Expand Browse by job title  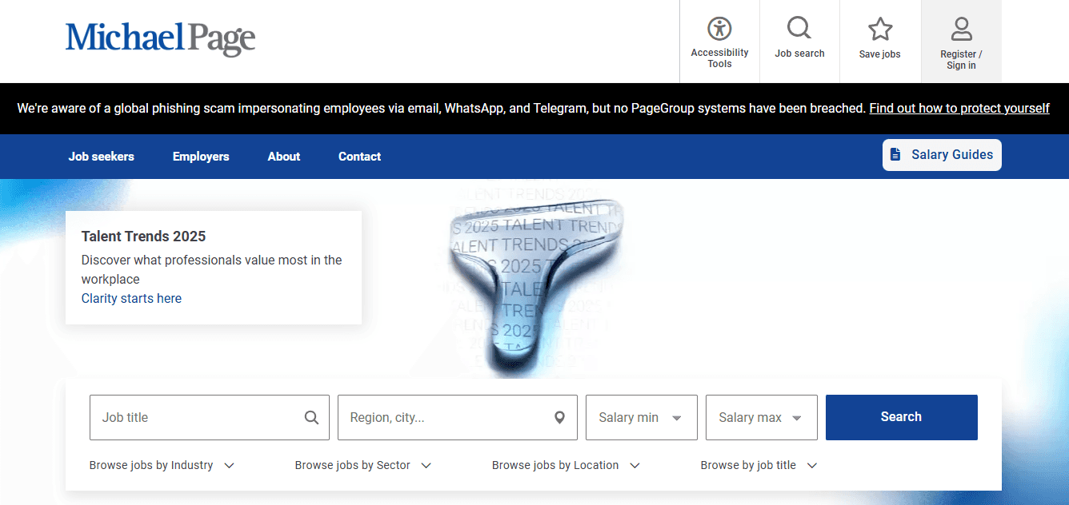click(759, 465)
